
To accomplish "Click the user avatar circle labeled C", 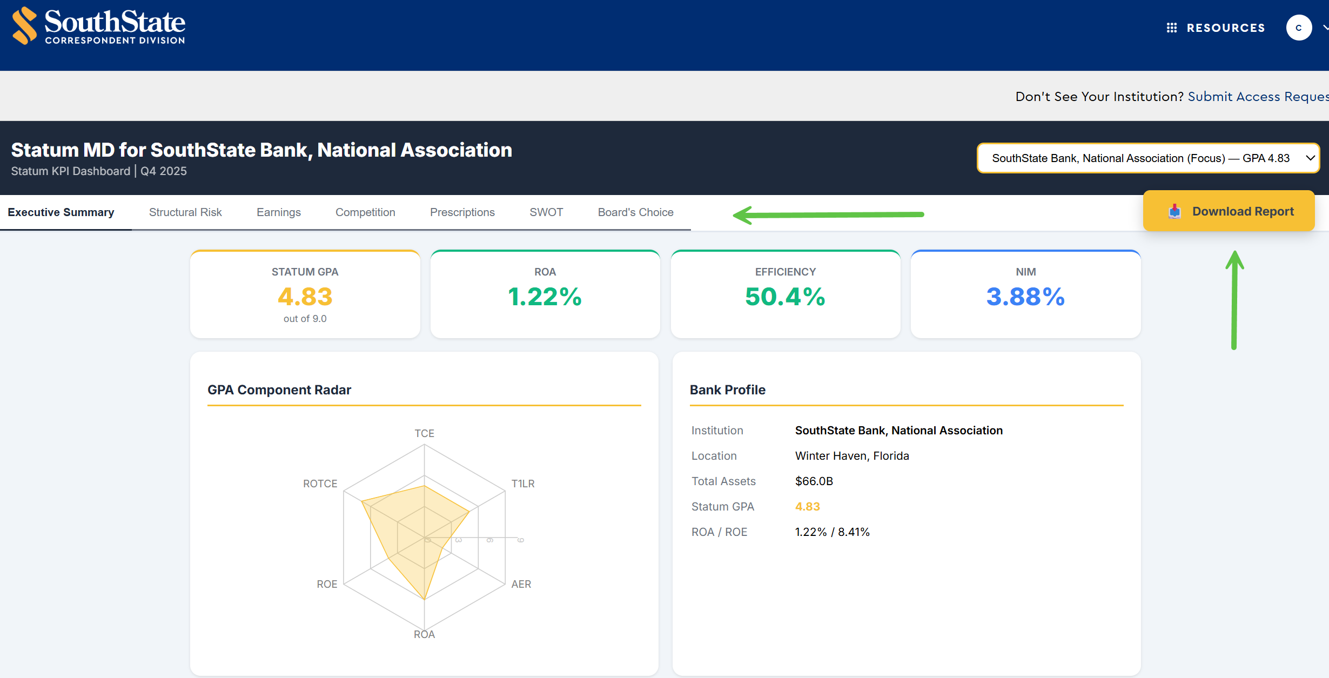I will click(x=1298, y=28).
